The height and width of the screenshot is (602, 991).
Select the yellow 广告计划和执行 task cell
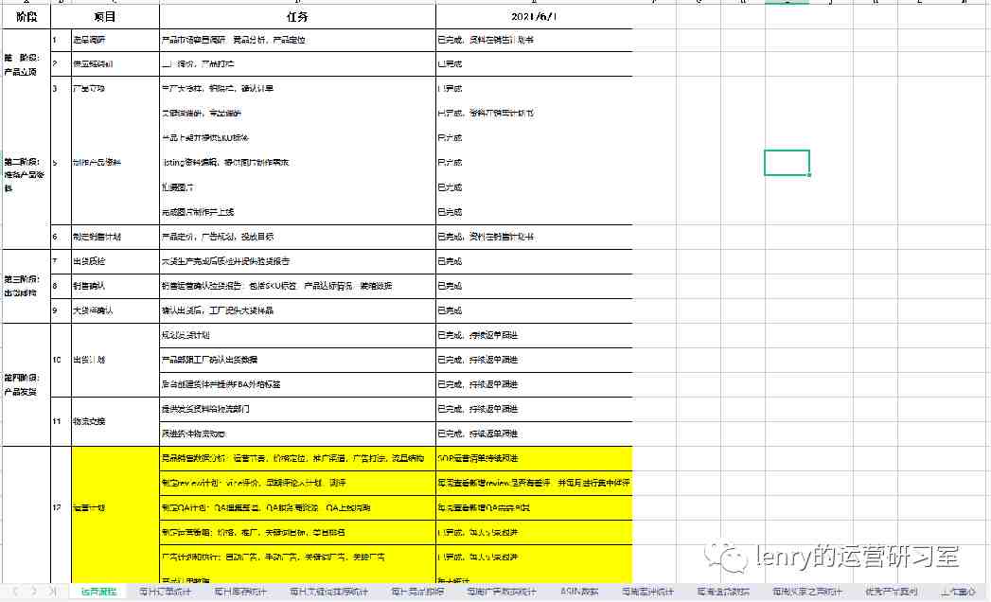pos(297,558)
